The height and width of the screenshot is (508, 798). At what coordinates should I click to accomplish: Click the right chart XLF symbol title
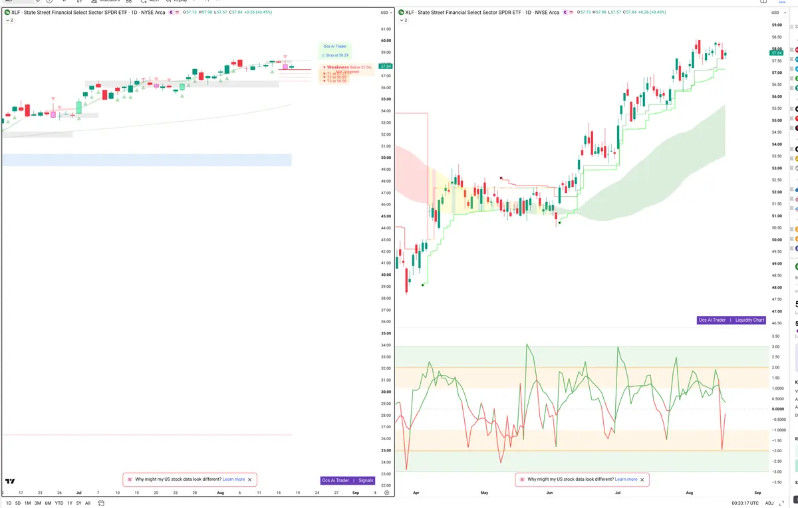pyautogui.click(x=482, y=13)
